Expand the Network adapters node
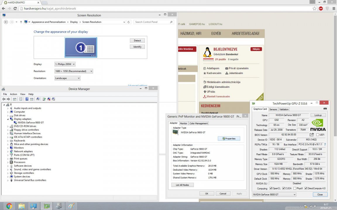 (8, 151)
